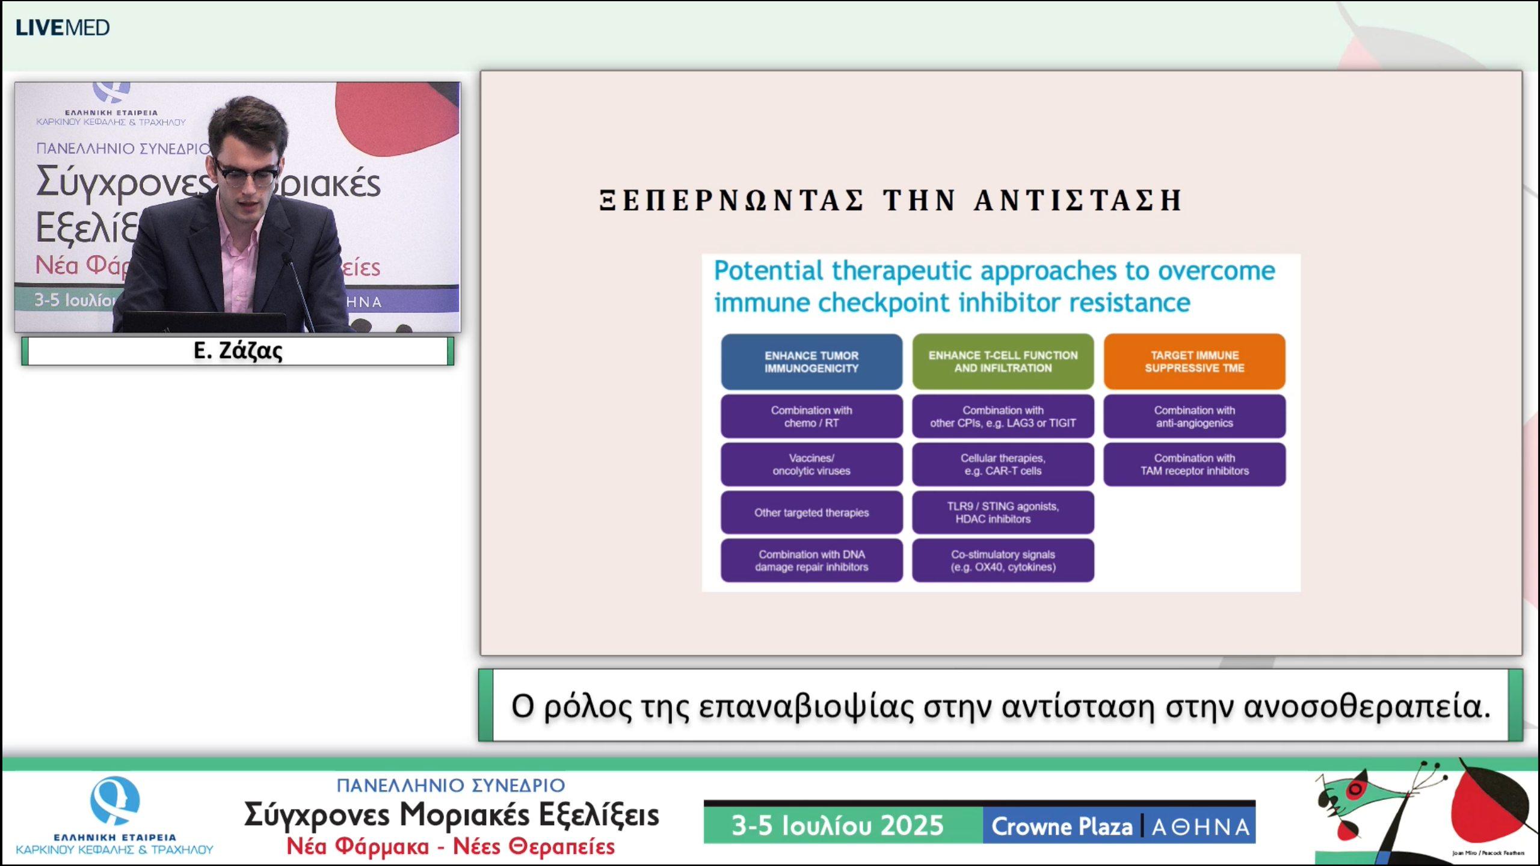Toggle the Combination with chemo / RT option
Image resolution: width=1540 pixels, height=866 pixels.
[812, 416]
